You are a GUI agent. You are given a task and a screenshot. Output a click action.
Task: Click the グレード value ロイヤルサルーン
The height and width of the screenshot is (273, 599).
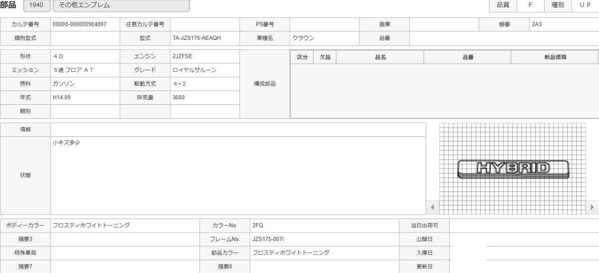pyautogui.click(x=195, y=70)
